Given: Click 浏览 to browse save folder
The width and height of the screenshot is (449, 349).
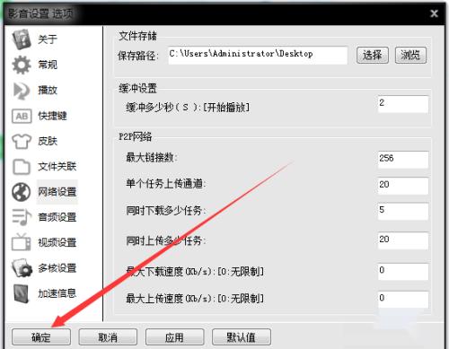Looking at the screenshot, I should tap(410, 56).
